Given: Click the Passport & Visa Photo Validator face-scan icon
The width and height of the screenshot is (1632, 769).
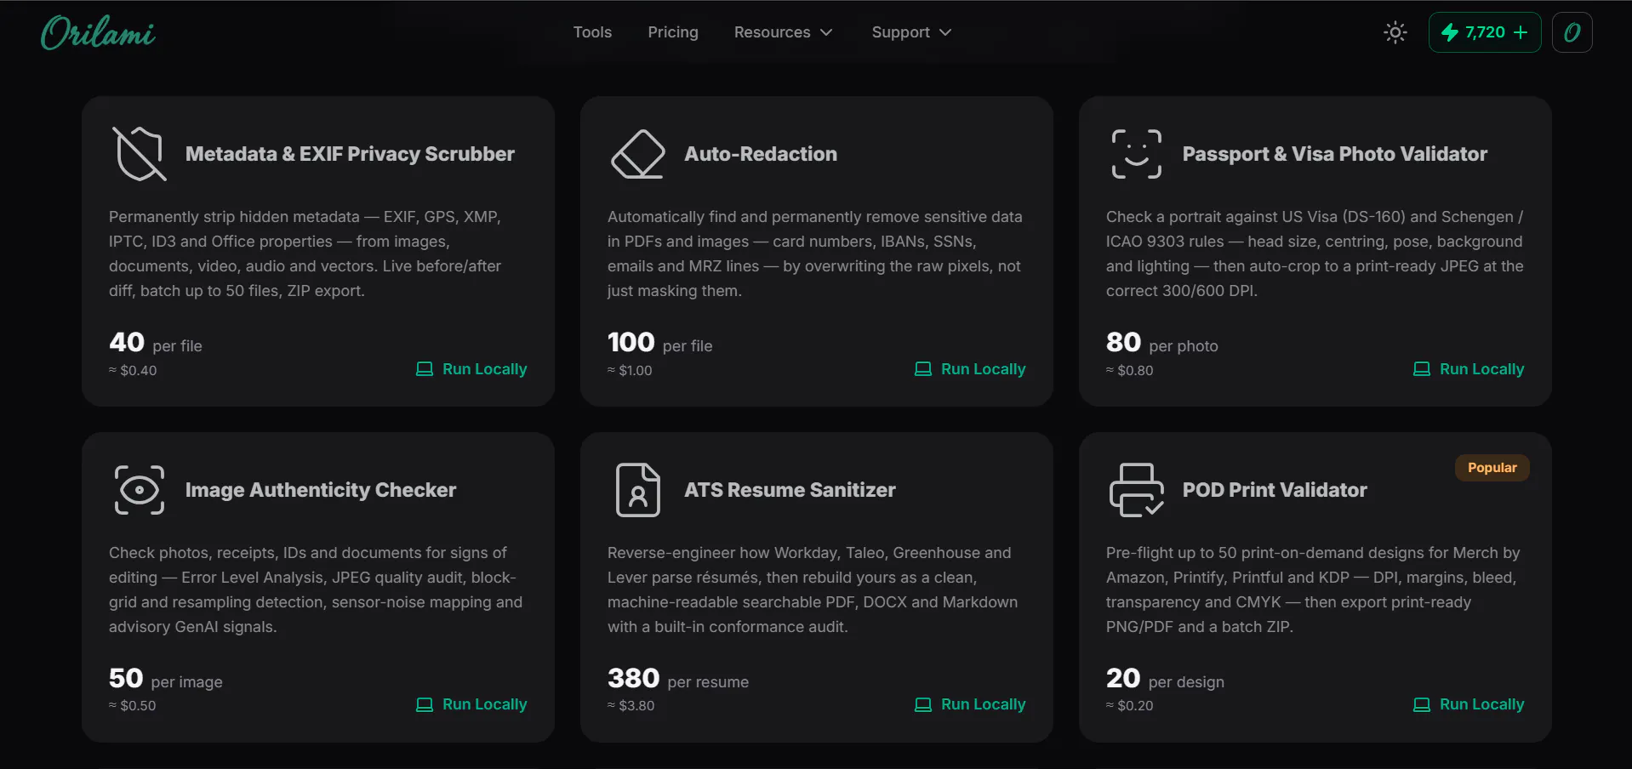Looking at the screenshot, I should (x=1137, y=154).
